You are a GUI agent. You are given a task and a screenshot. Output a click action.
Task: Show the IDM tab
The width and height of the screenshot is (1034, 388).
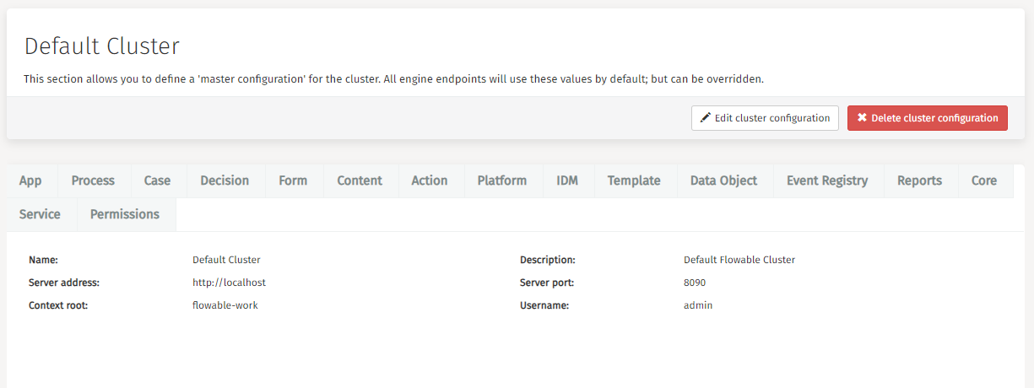click(x=567, y=181)
